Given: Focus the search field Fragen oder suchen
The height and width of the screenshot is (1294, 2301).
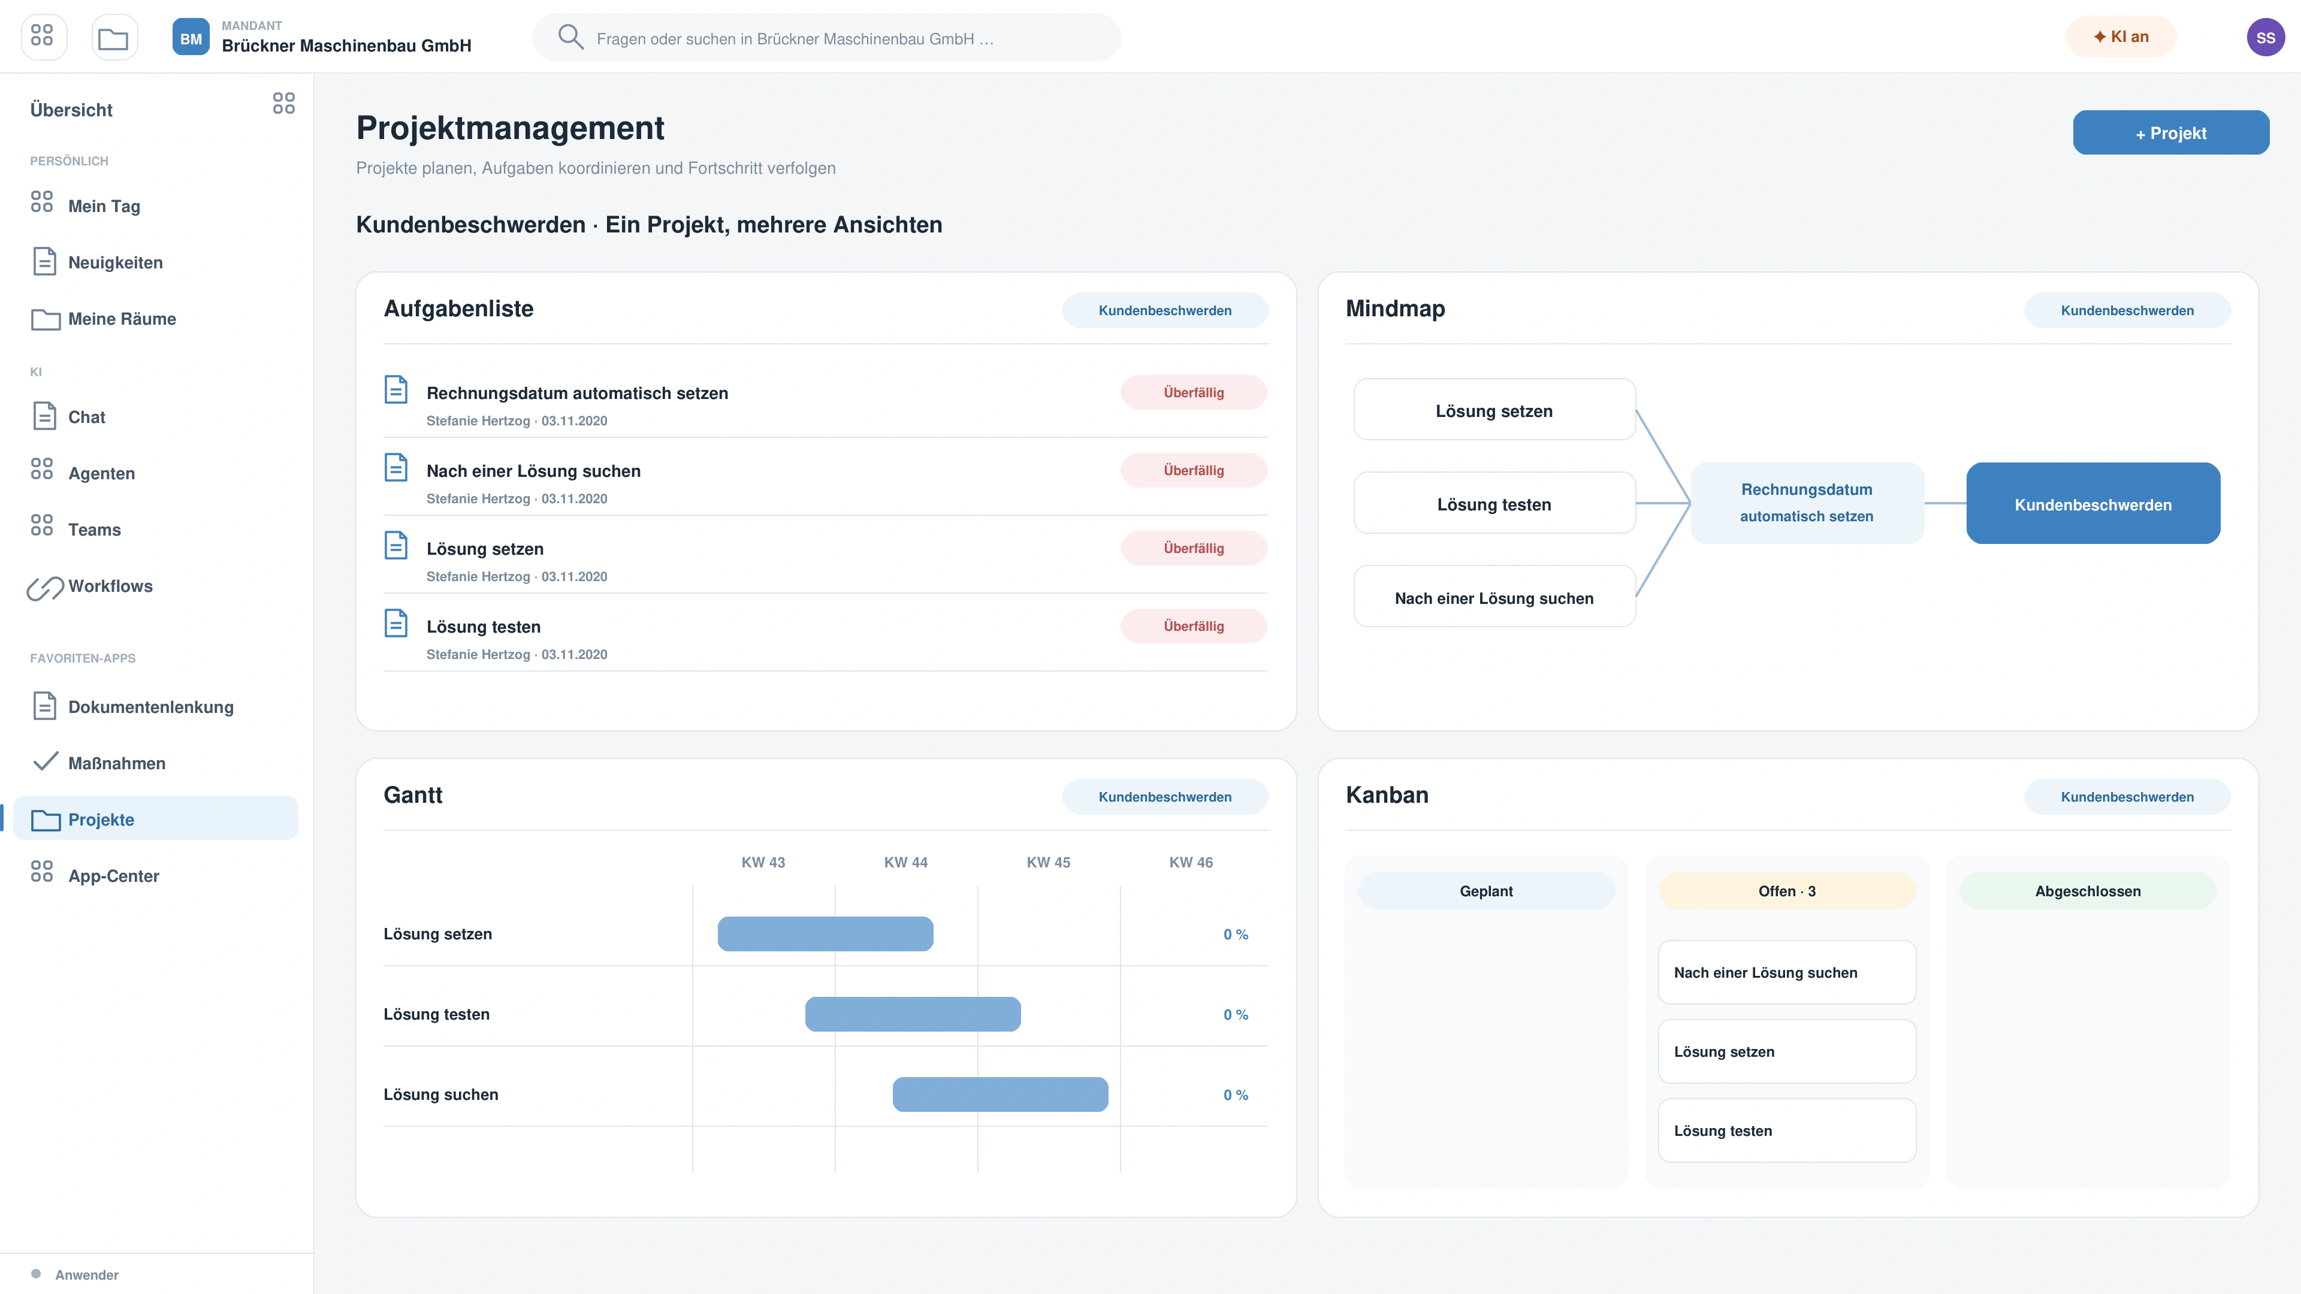Looking at the screenshot, I should [x=826, y=38].
